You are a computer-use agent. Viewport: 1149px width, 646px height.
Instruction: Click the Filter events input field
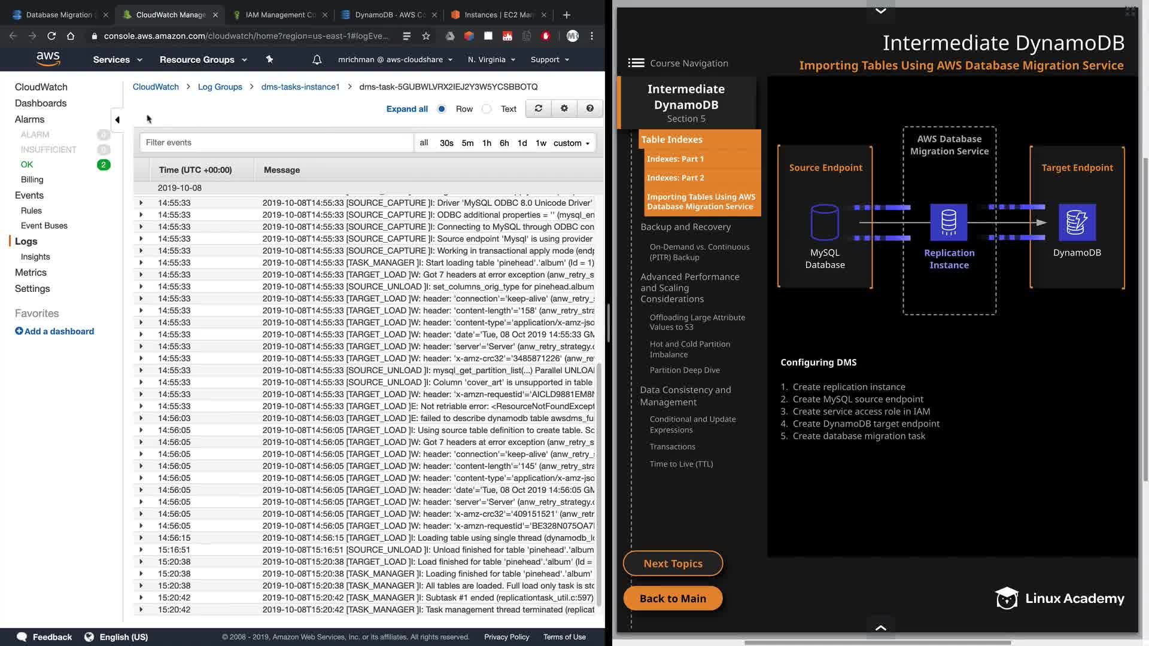pos(276,142)
